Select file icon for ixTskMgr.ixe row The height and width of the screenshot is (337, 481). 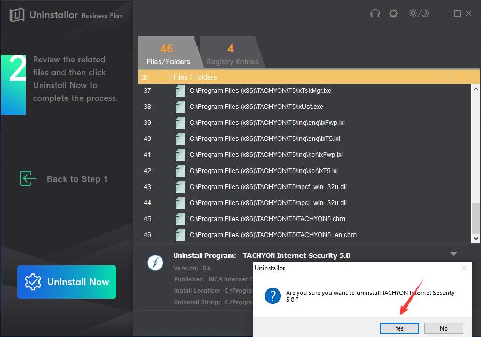(x=180, y=91)
